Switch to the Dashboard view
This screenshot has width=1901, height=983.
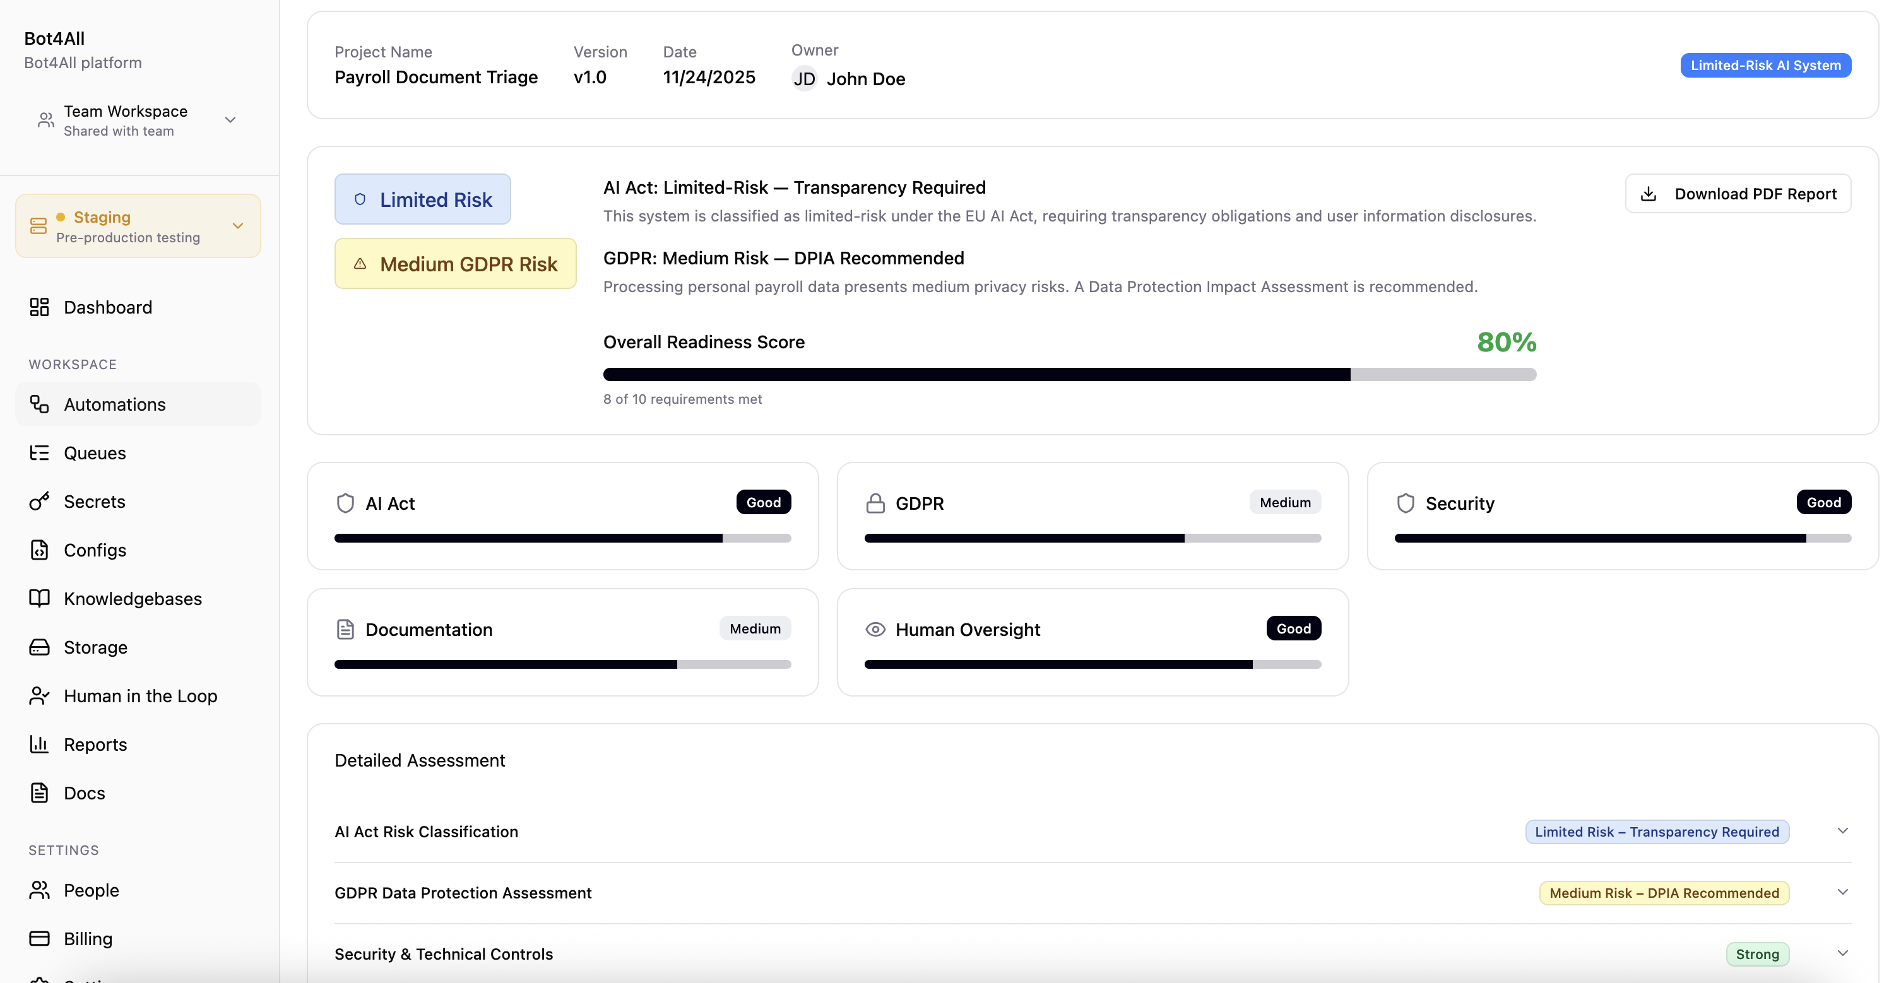[108, 307]
